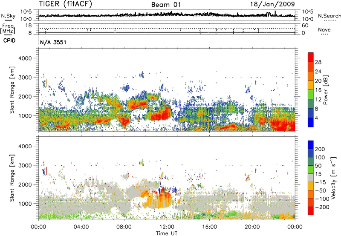The image size is (341, 236).
Task: Click the 04:00 time tick label
Action: 81,227
